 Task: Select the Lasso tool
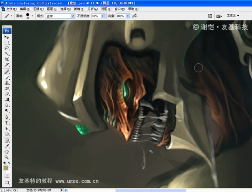(x=7, y=48)
